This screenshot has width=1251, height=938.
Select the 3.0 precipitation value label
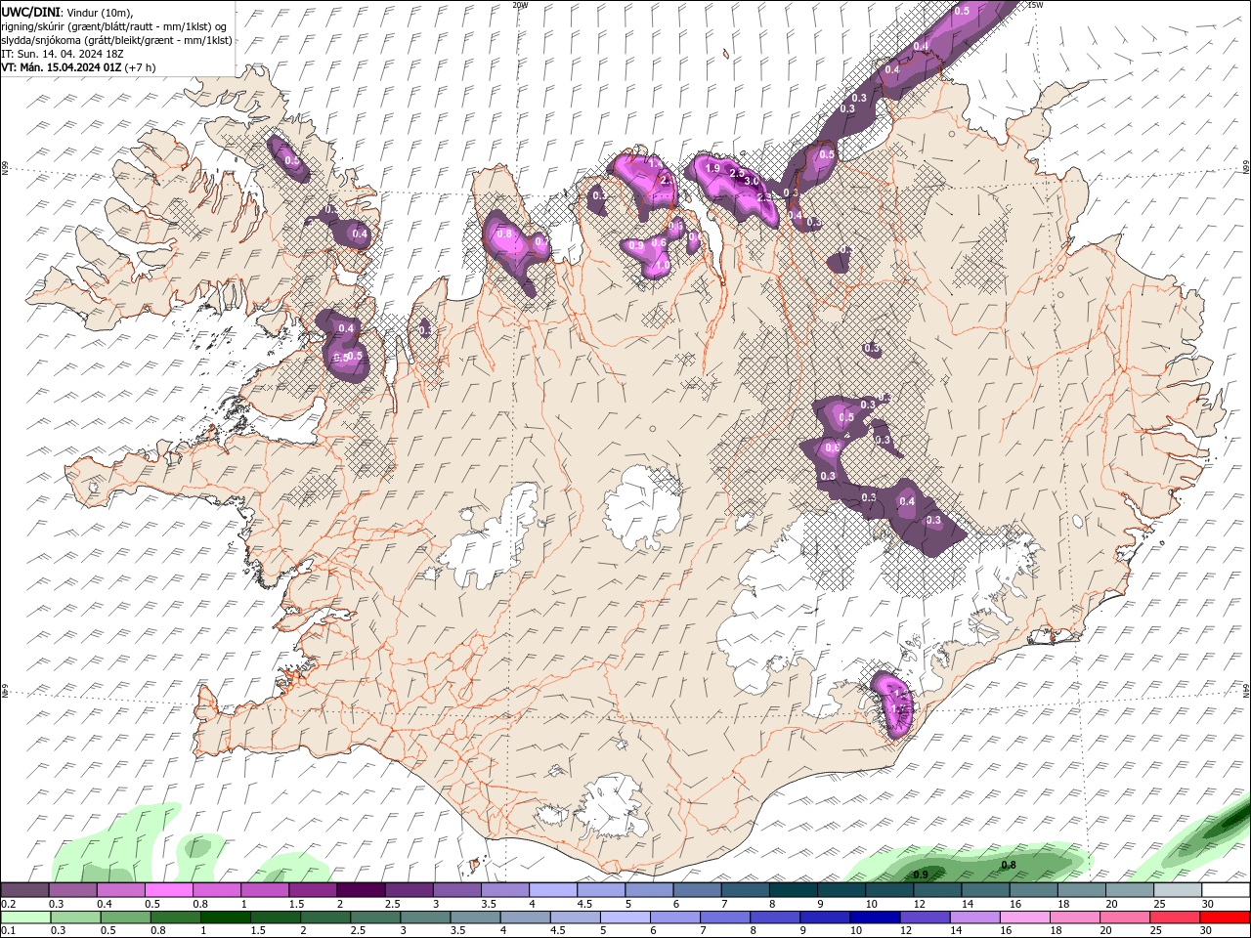(752, 182)
